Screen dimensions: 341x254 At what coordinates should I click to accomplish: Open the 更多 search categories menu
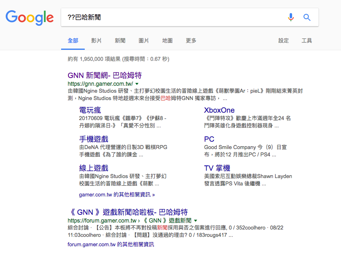coord(191,41)
